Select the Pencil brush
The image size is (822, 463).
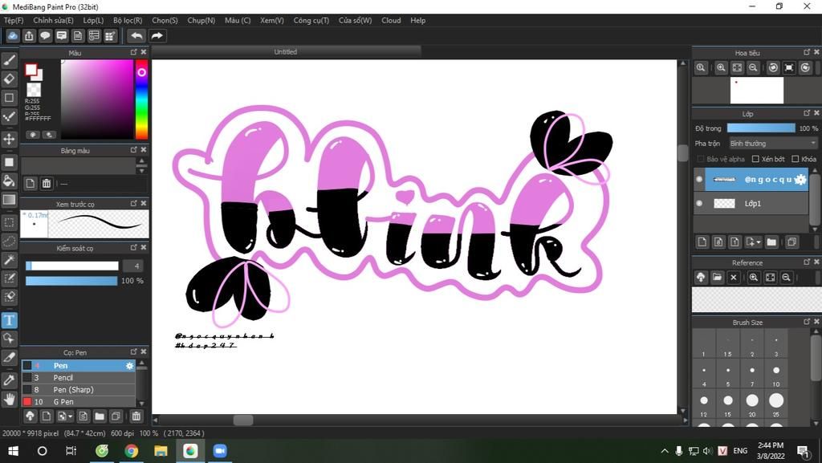(79, 378)
